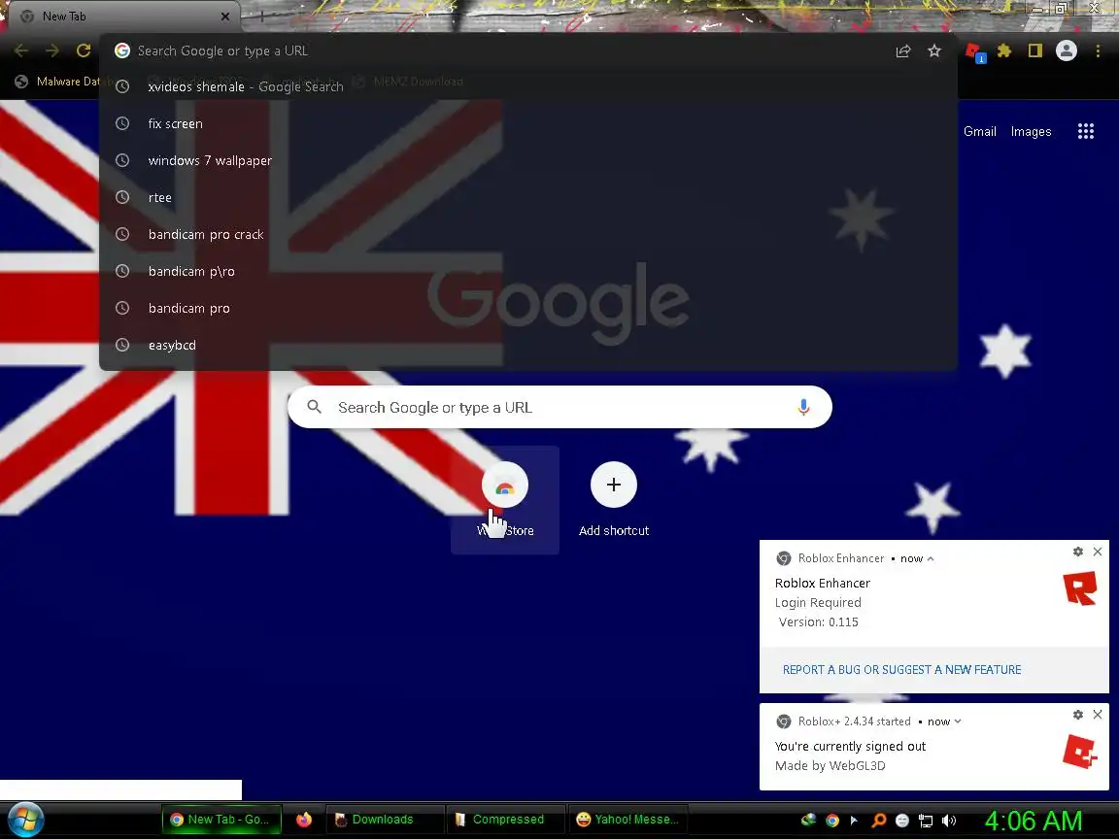The width and height of the screenshot is (1119, 839).
Task: Open Roblox Enhancer notification settings gear
Action: [x=1077, y=552]
